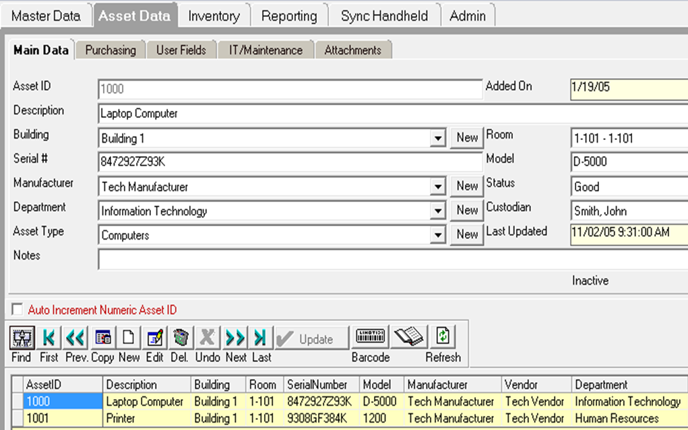688x430 pixels.
Task: Enable Auto Increment Numeric Asset ID
Action: (x=18, y=310)
